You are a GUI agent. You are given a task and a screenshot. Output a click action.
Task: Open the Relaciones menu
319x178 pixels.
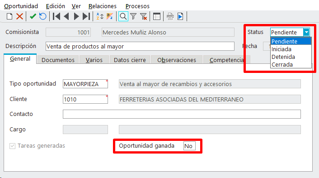[102, 6]
